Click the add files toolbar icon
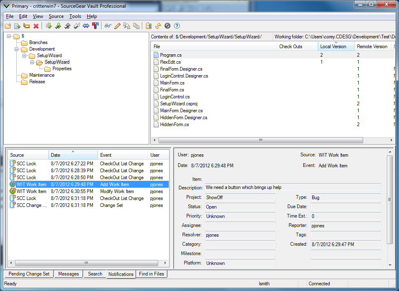 [17, 26]
